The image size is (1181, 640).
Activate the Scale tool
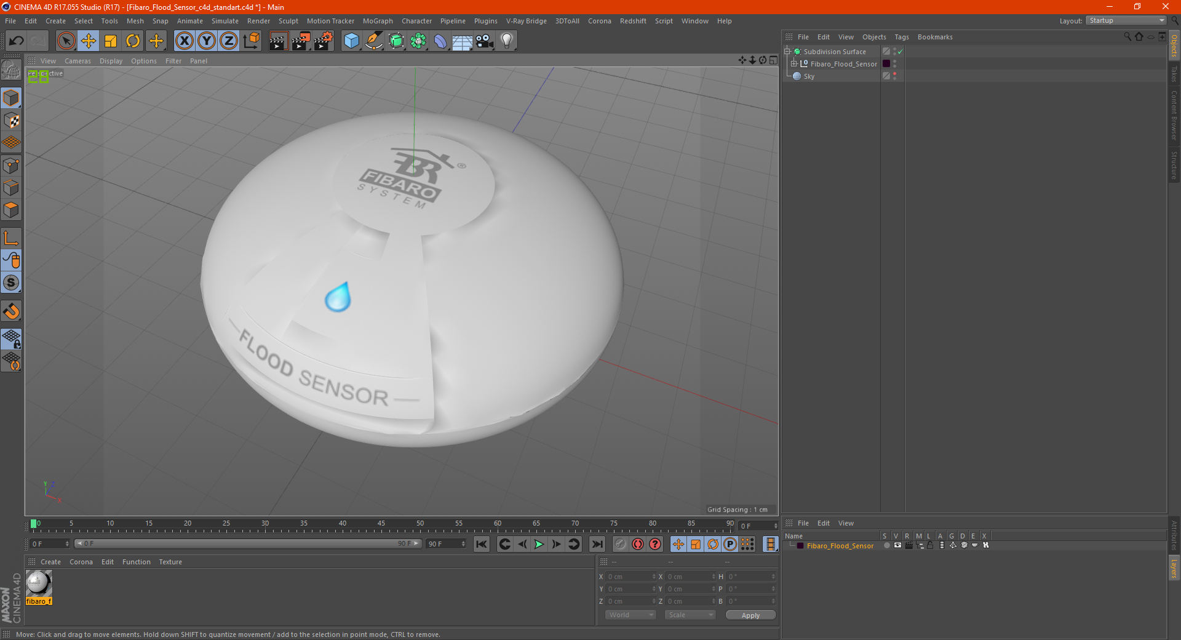coord(111,41)
